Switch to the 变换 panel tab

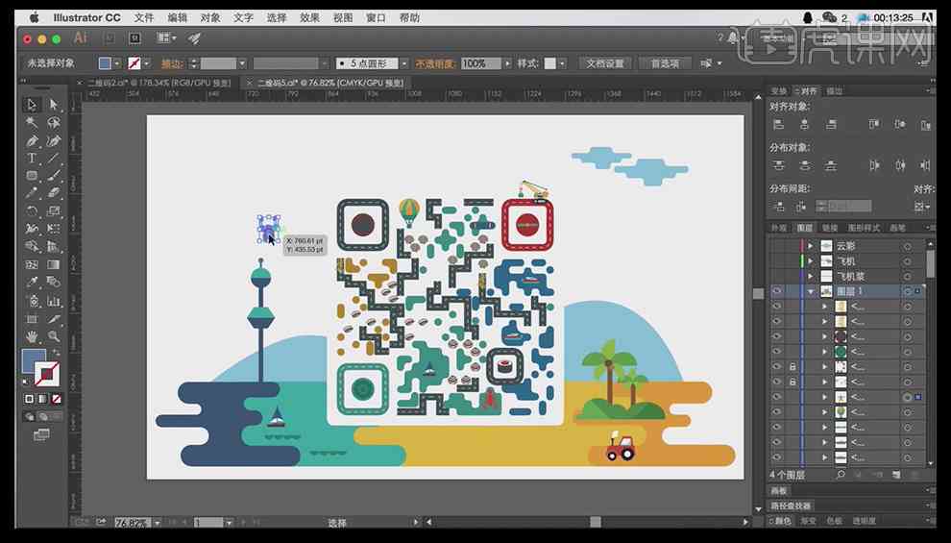779,91
